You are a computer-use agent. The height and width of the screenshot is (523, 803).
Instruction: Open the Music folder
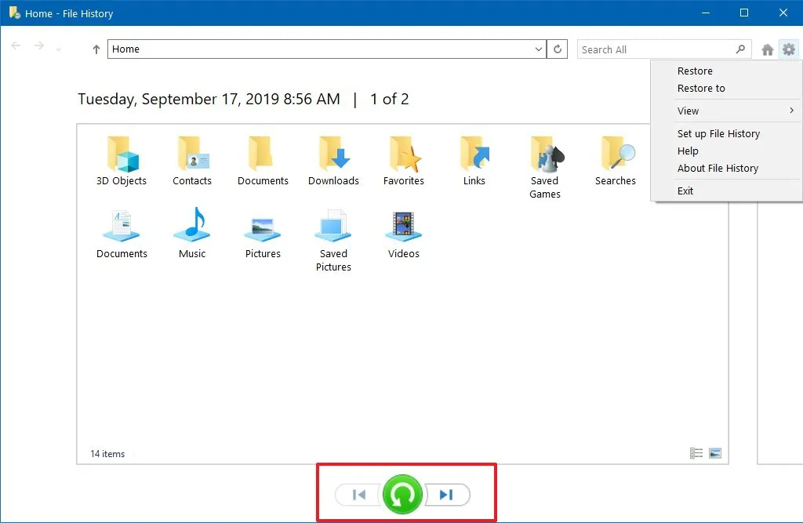[x=191, y=227]
